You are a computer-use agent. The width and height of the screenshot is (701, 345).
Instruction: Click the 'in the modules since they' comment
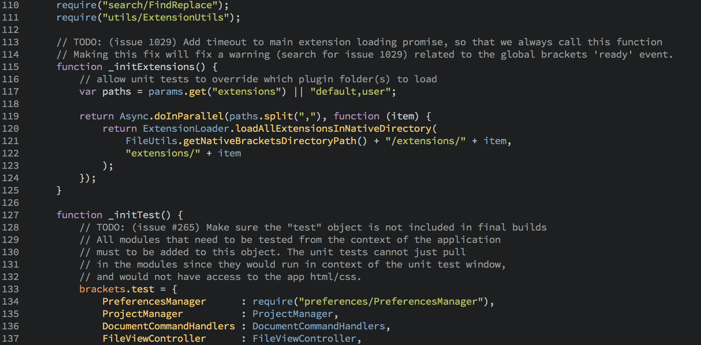[x=293, y=264]
